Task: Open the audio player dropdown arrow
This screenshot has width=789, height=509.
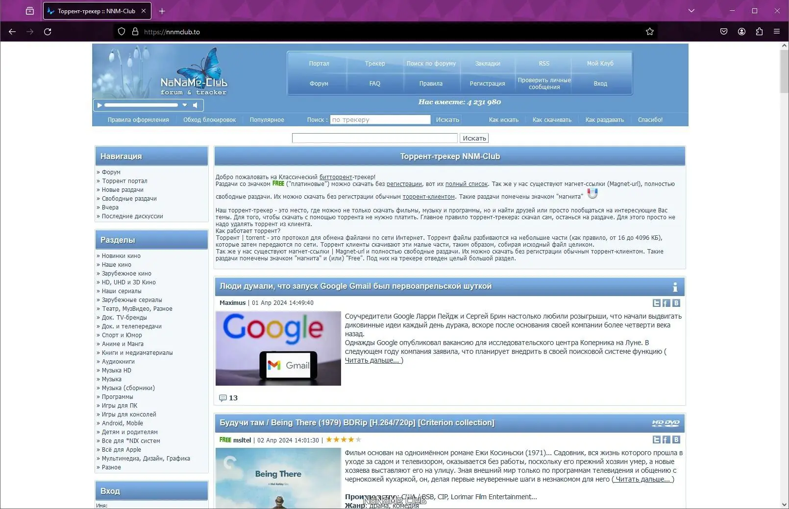Action: (x=185, y=105)
